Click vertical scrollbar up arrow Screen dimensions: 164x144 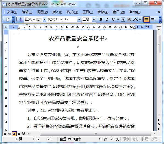pos(159,29)
